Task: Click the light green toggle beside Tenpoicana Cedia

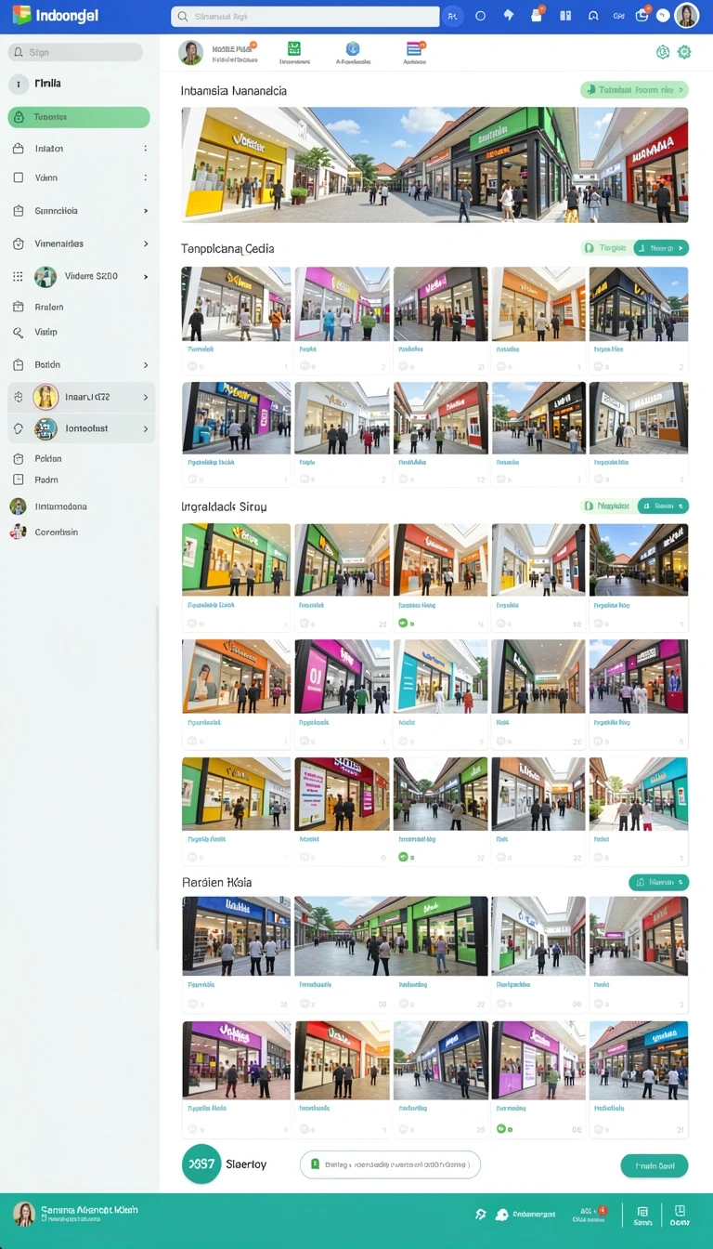Action: coord(607,248)
